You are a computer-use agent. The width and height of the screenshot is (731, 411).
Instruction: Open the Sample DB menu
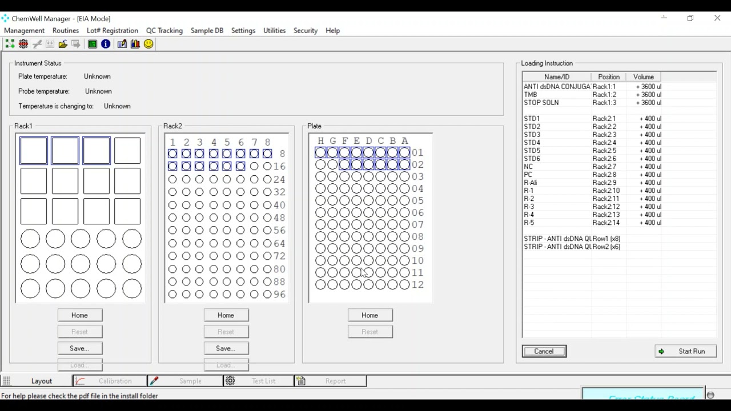[x=207, y=30]
